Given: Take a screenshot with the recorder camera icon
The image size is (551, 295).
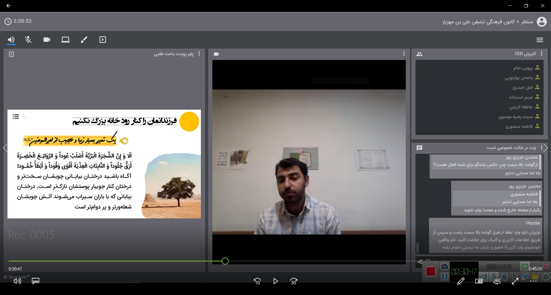Looking at the screenshot, I should coord(445,267).
